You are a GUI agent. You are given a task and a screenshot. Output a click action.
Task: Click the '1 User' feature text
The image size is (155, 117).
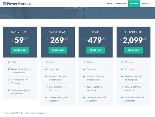point(14,62)
